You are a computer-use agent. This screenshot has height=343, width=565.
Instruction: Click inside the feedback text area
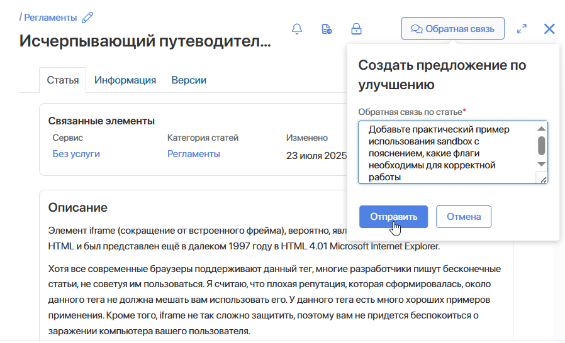point(447,152)
